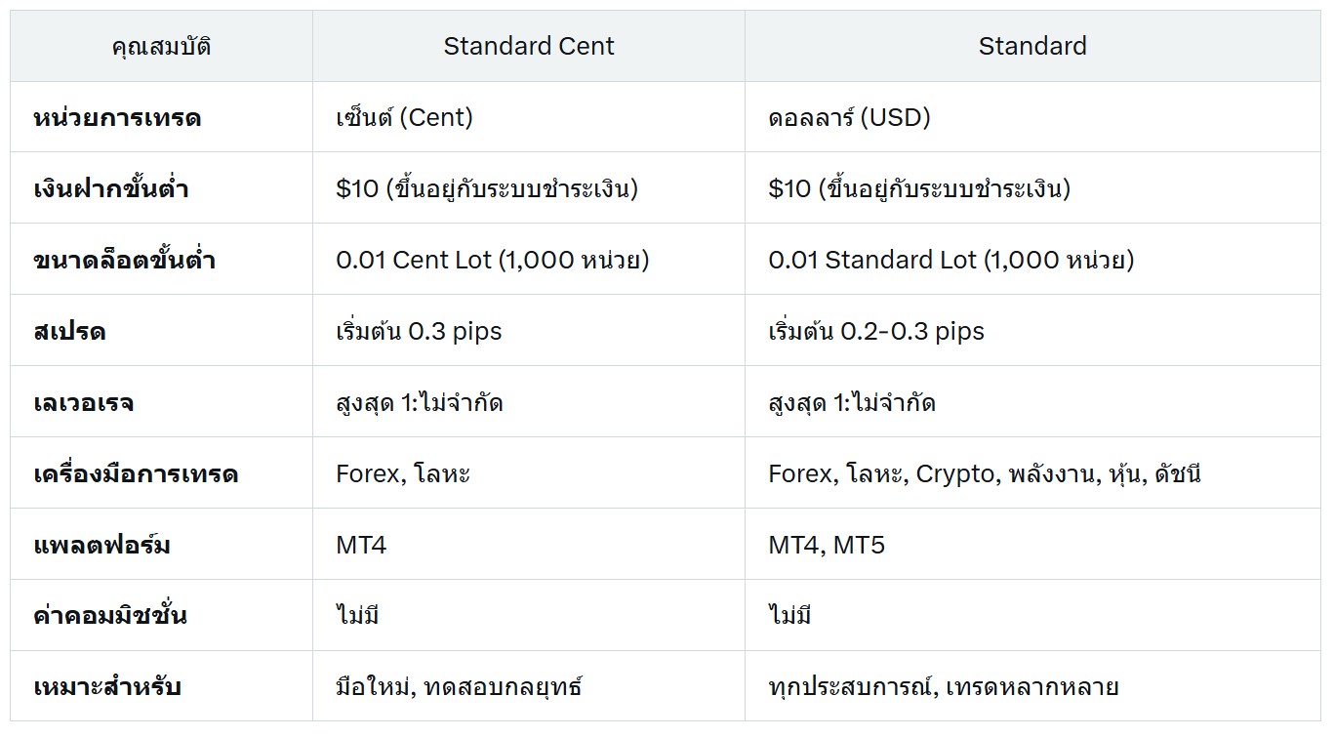
Task: Select the แพลตฟอร์ม row label
Action: click(101, 545)
